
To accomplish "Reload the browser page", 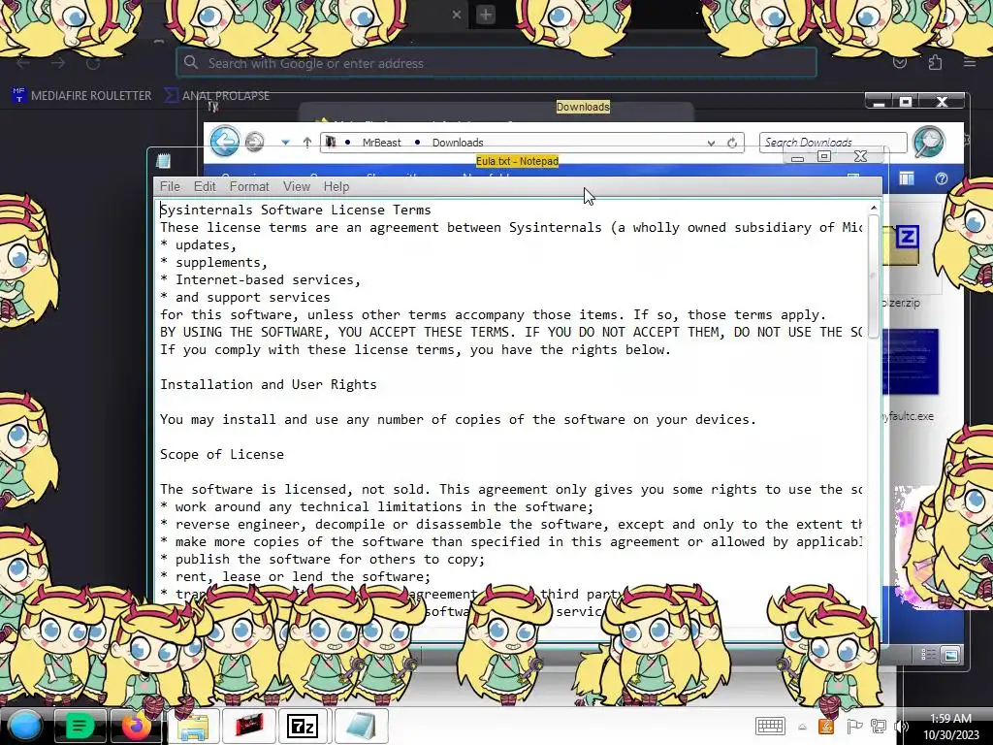I will pos(93,63).
